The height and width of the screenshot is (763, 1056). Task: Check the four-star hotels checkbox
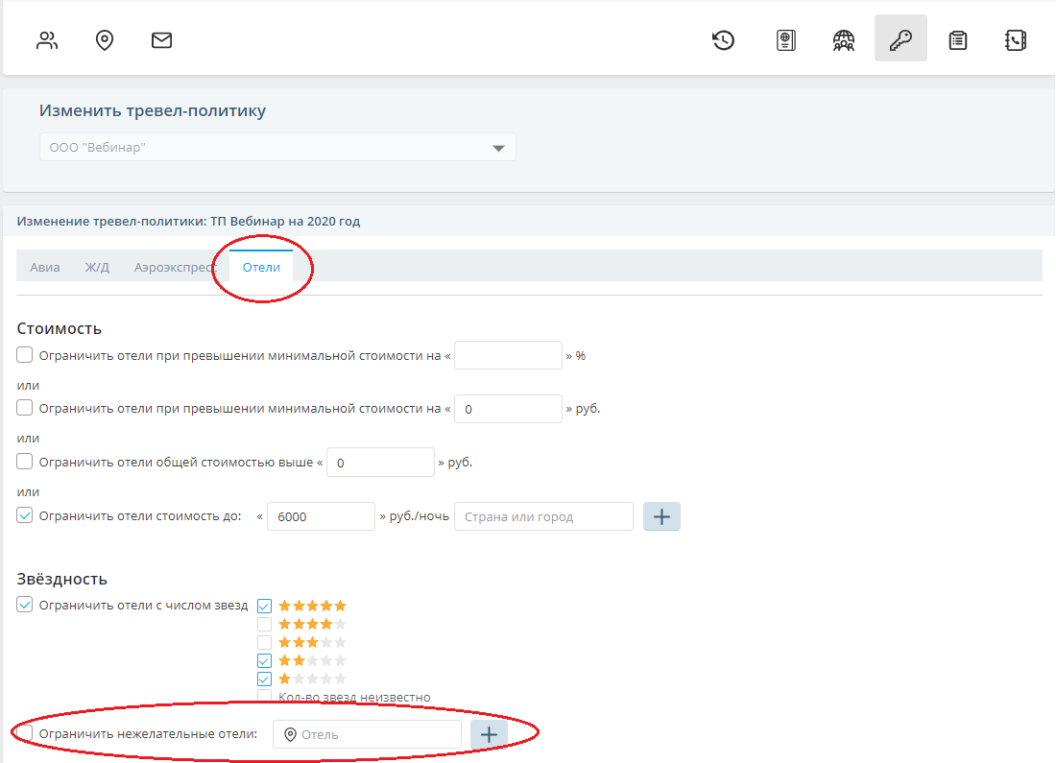tap(265, 624)
